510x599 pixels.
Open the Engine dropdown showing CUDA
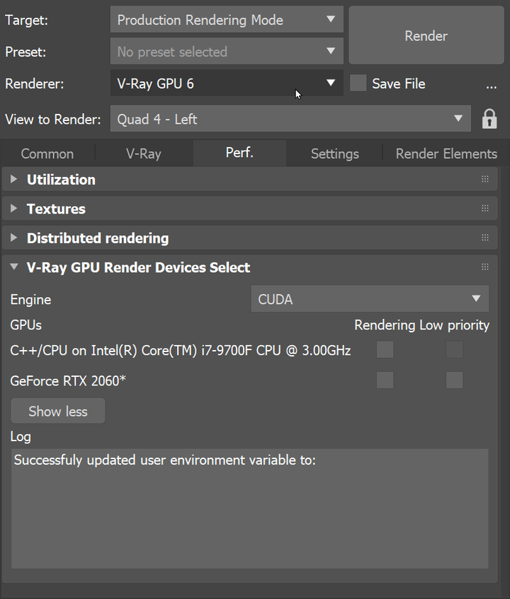(x=369, y=299)
